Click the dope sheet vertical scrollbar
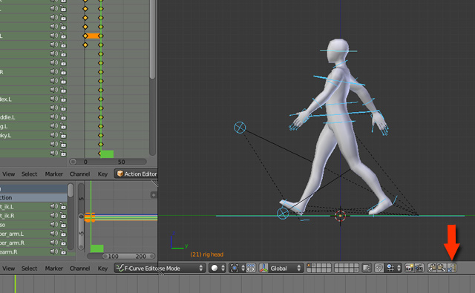The image size is (475, 293). (x=152, y=39)
